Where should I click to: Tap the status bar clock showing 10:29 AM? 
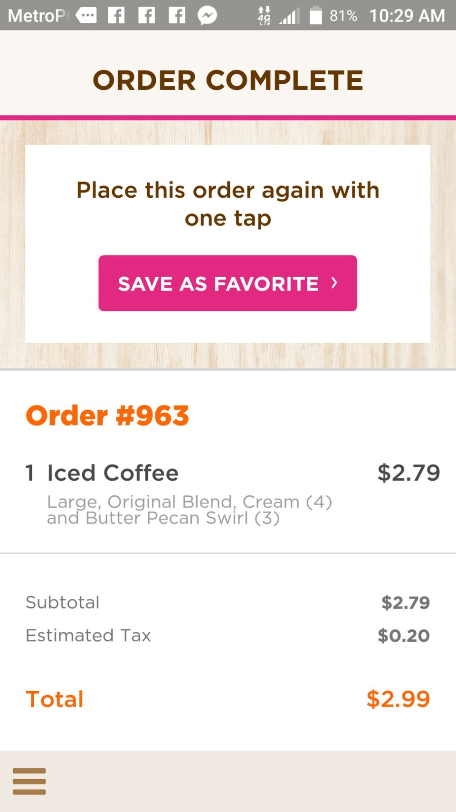[408, 15]
